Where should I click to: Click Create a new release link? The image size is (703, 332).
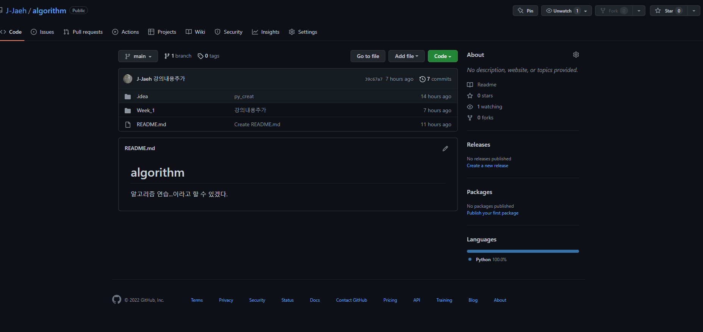[487, 166]
